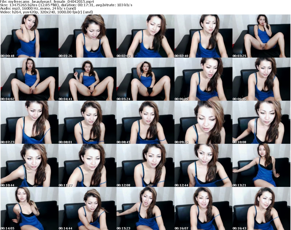The height and width of the screenshot is (230, 291).
Task: Choose the thumbnail stamped 00:11:27
Action: (88, 165)
